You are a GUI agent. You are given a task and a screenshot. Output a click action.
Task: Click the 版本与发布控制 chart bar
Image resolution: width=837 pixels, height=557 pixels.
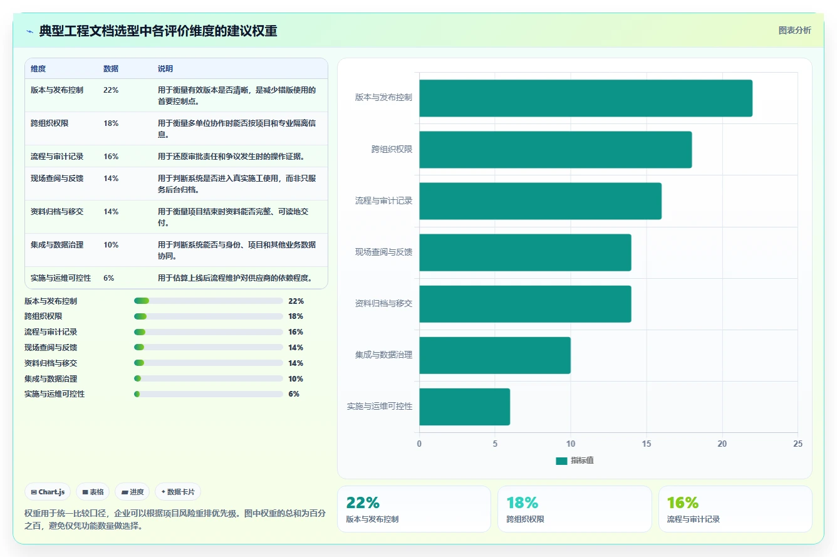[586, 98]
